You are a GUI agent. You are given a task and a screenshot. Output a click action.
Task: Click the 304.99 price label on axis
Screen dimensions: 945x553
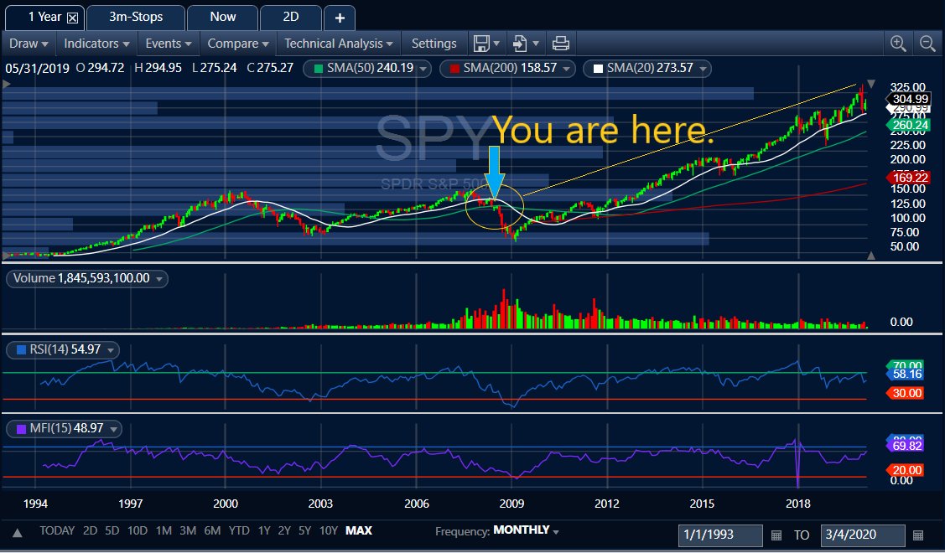point(910,100)
